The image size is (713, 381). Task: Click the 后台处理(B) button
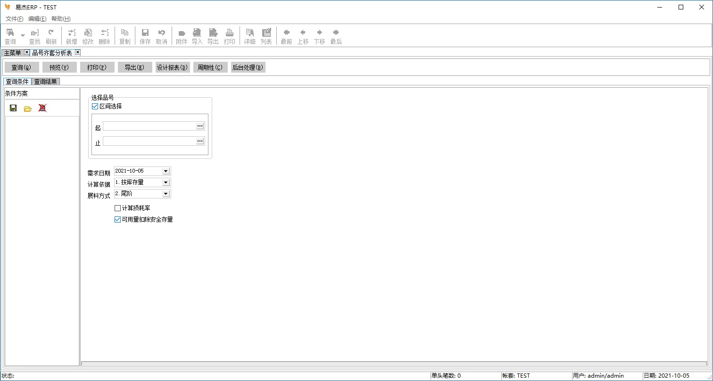click(248, 67)
